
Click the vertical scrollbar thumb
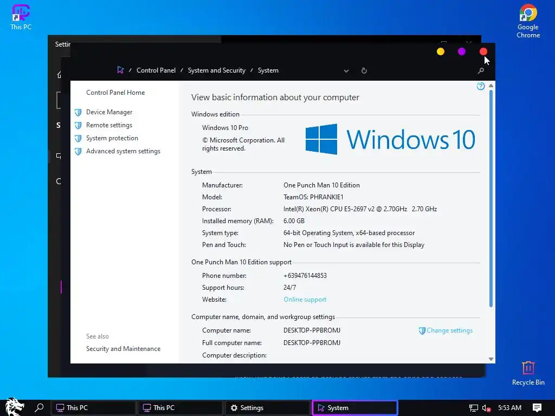(x=491, y=198)
